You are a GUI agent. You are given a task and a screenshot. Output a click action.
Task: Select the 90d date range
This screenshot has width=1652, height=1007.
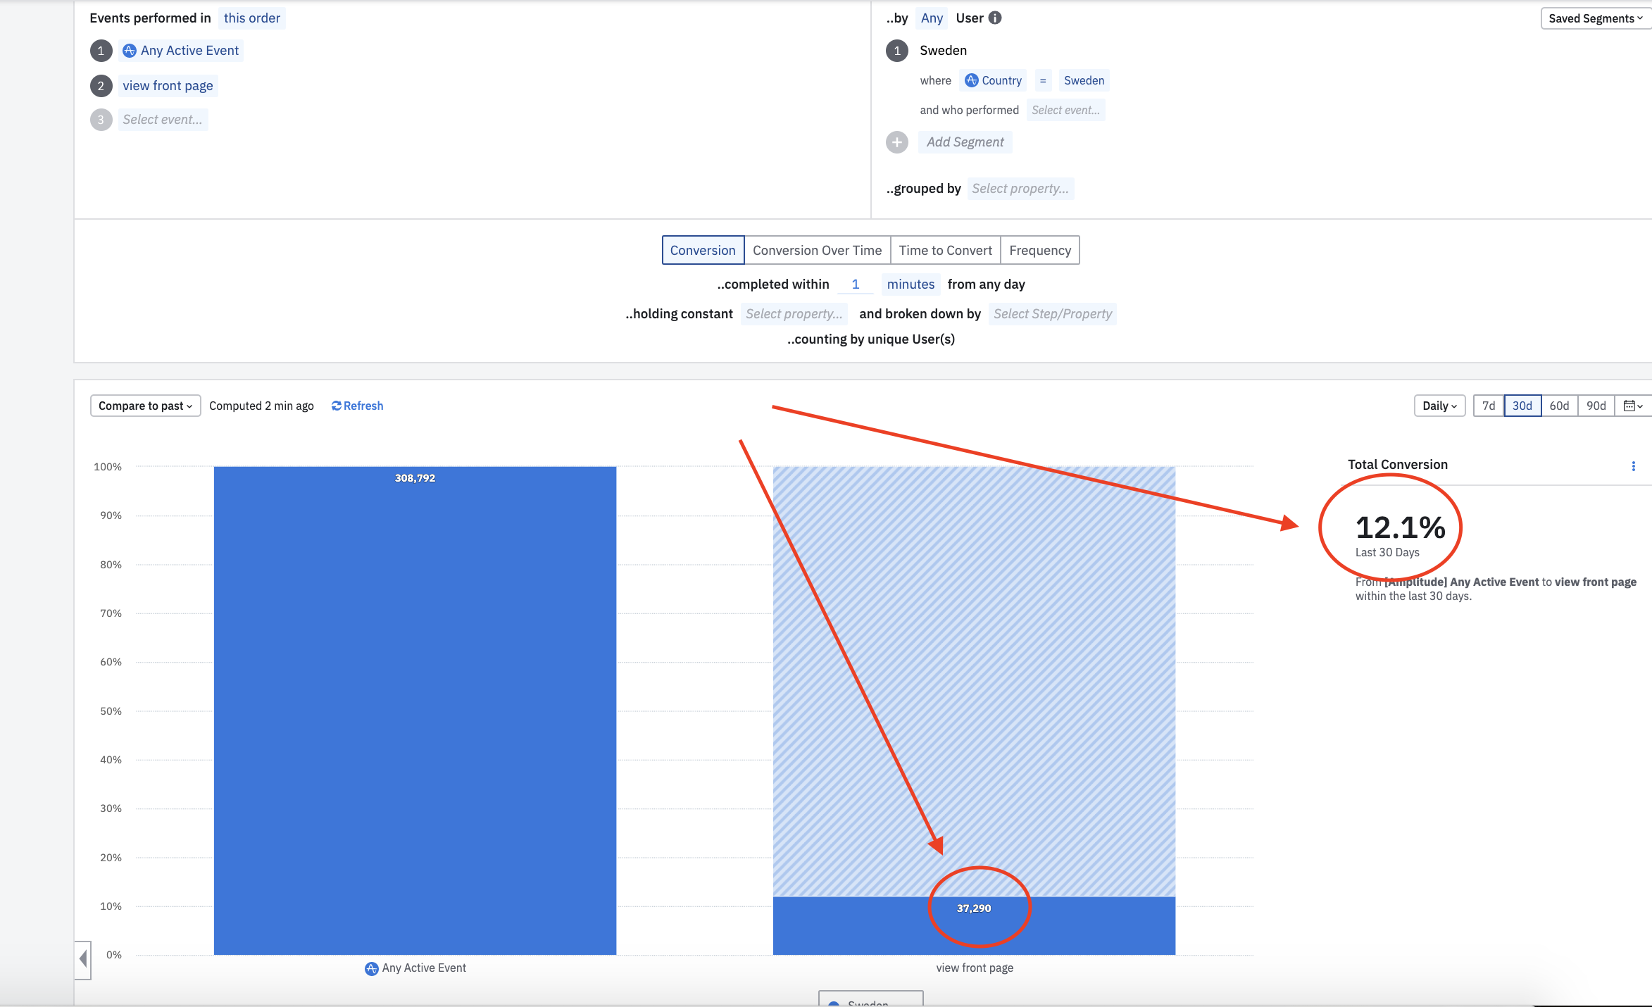(x=1596, y=406)
